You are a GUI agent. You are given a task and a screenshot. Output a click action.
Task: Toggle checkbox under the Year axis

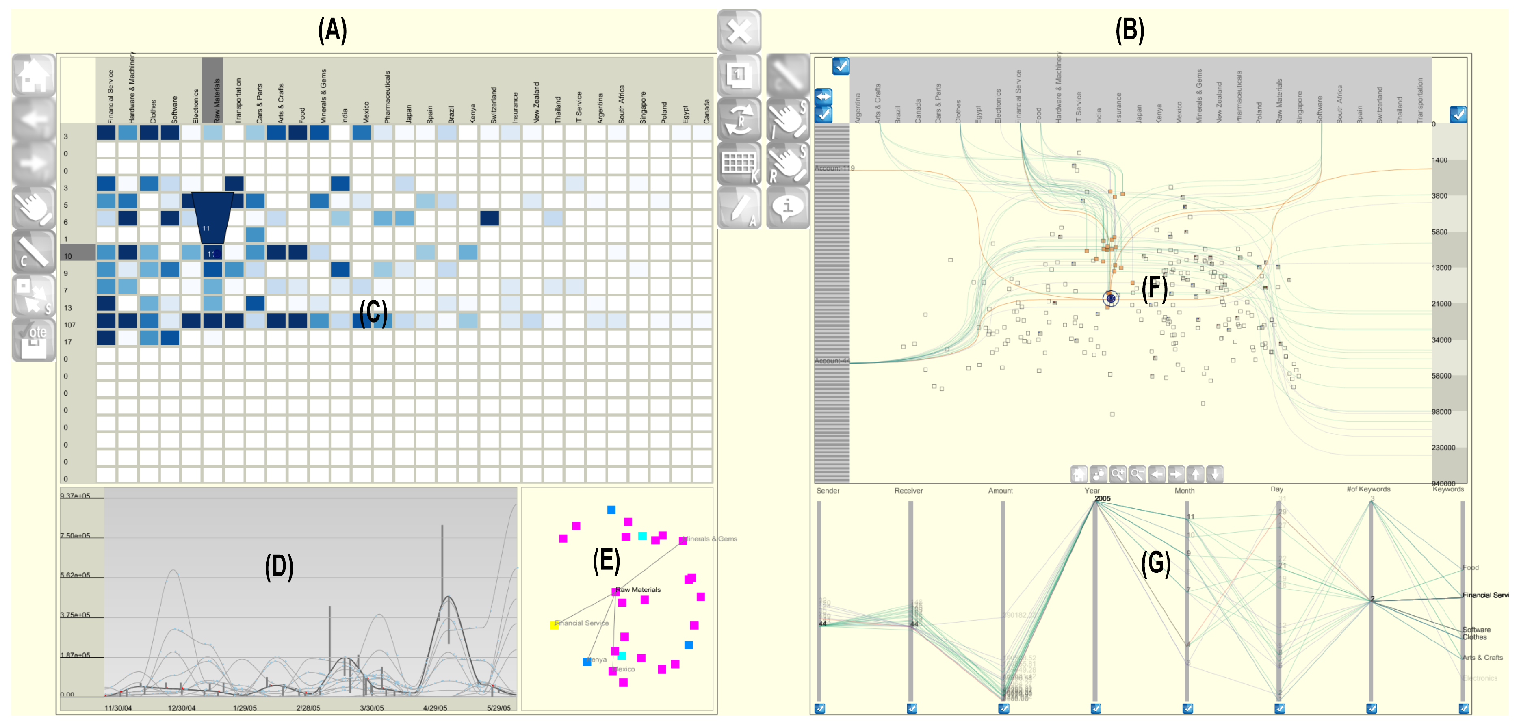(x=1096, y=708)
